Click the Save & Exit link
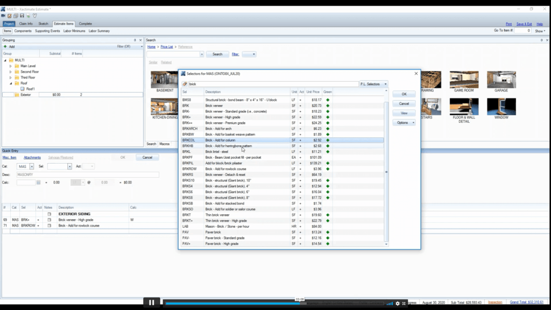Viewport: 551px width, 310px height. [x=524, y=24]
